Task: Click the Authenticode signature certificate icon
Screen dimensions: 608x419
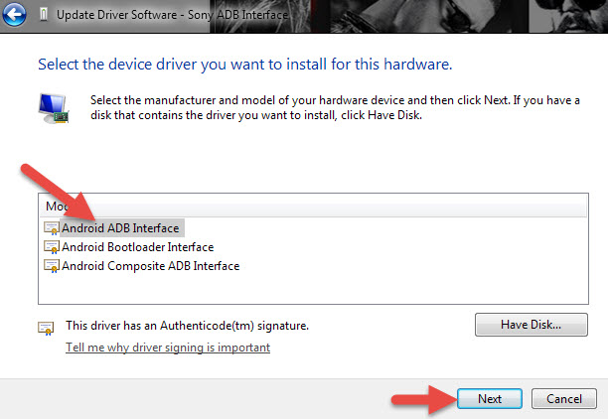Action: pyautogui.click(x=45, y=327)
